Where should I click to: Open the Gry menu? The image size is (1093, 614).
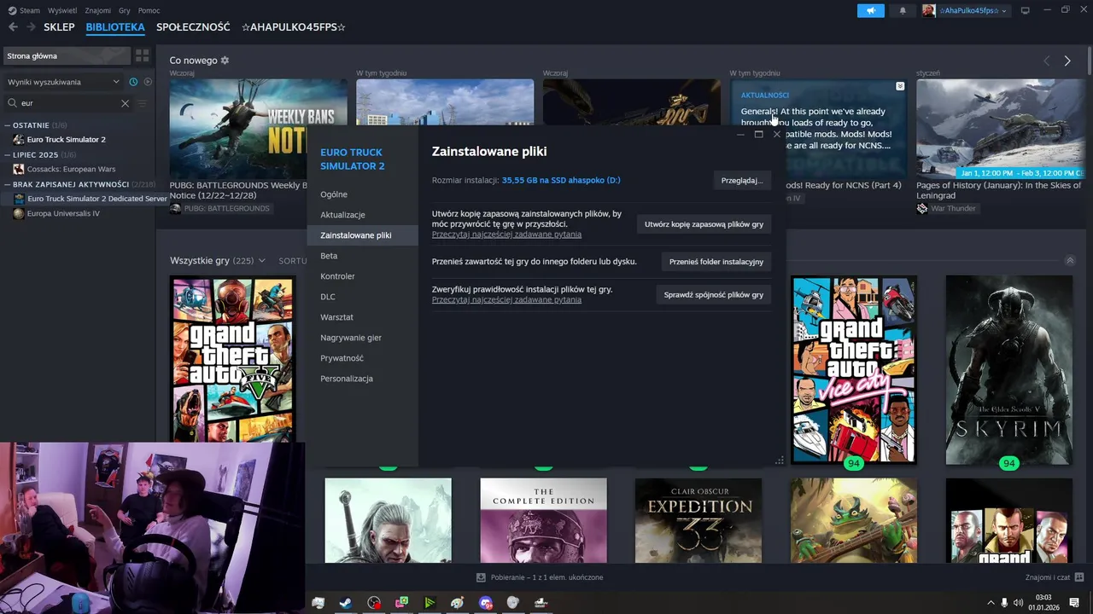pos(125,10)
